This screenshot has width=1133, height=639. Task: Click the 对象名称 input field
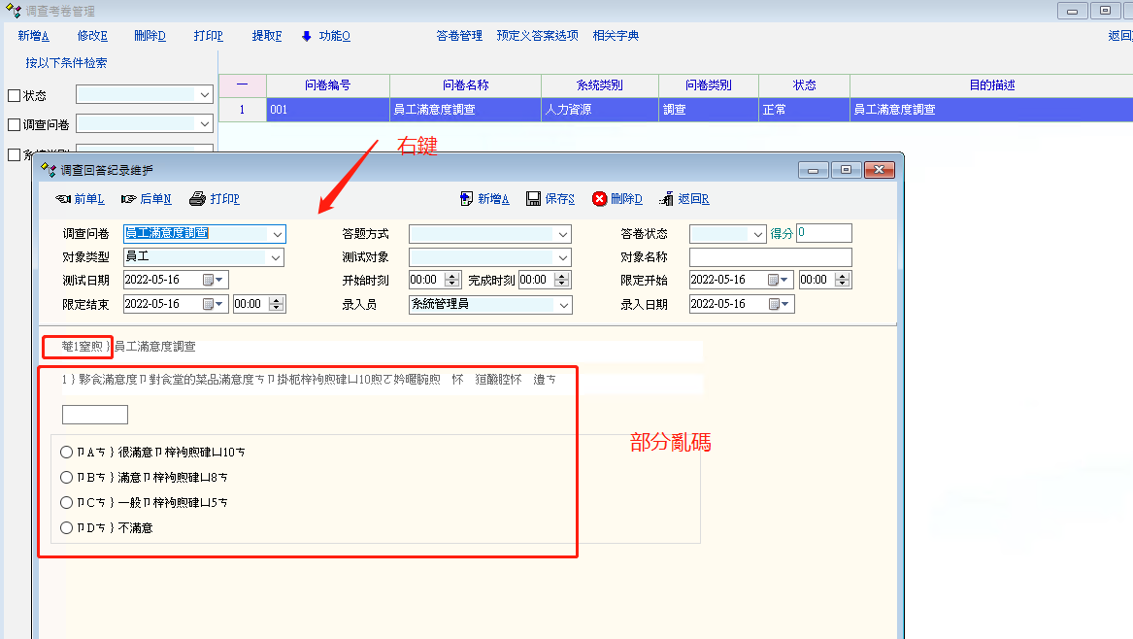(x=770, y=257)
